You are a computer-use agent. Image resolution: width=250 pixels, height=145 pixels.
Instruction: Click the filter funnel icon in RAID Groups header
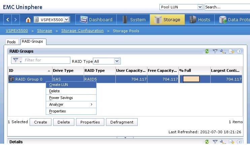click(x=215, y=51)
